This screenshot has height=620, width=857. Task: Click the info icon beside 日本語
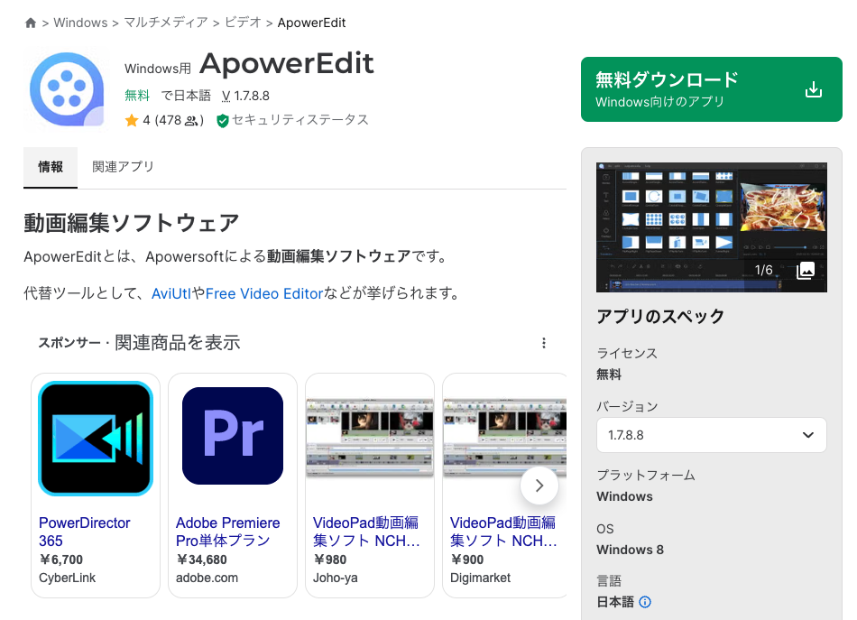coord(645,602)
